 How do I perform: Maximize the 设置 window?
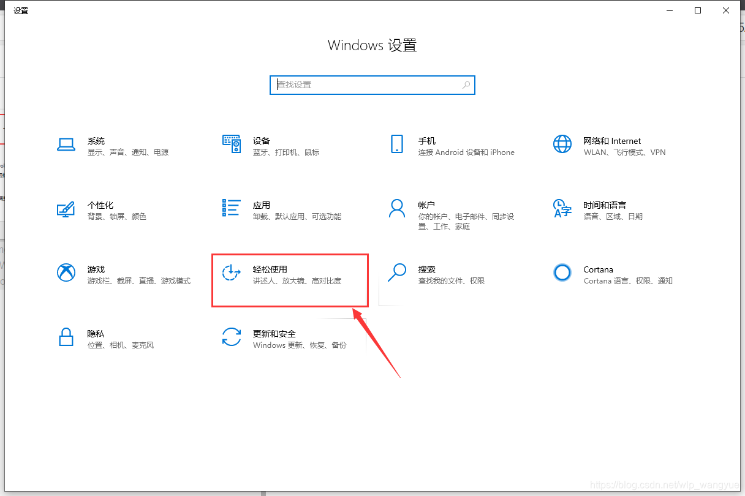[698, 10]
